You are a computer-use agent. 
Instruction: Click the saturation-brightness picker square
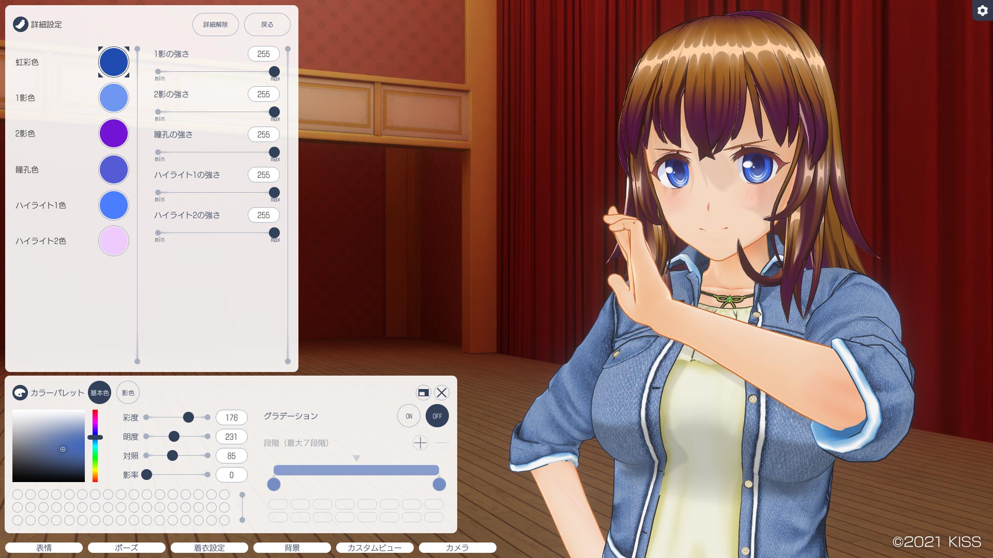click(49, 446)
